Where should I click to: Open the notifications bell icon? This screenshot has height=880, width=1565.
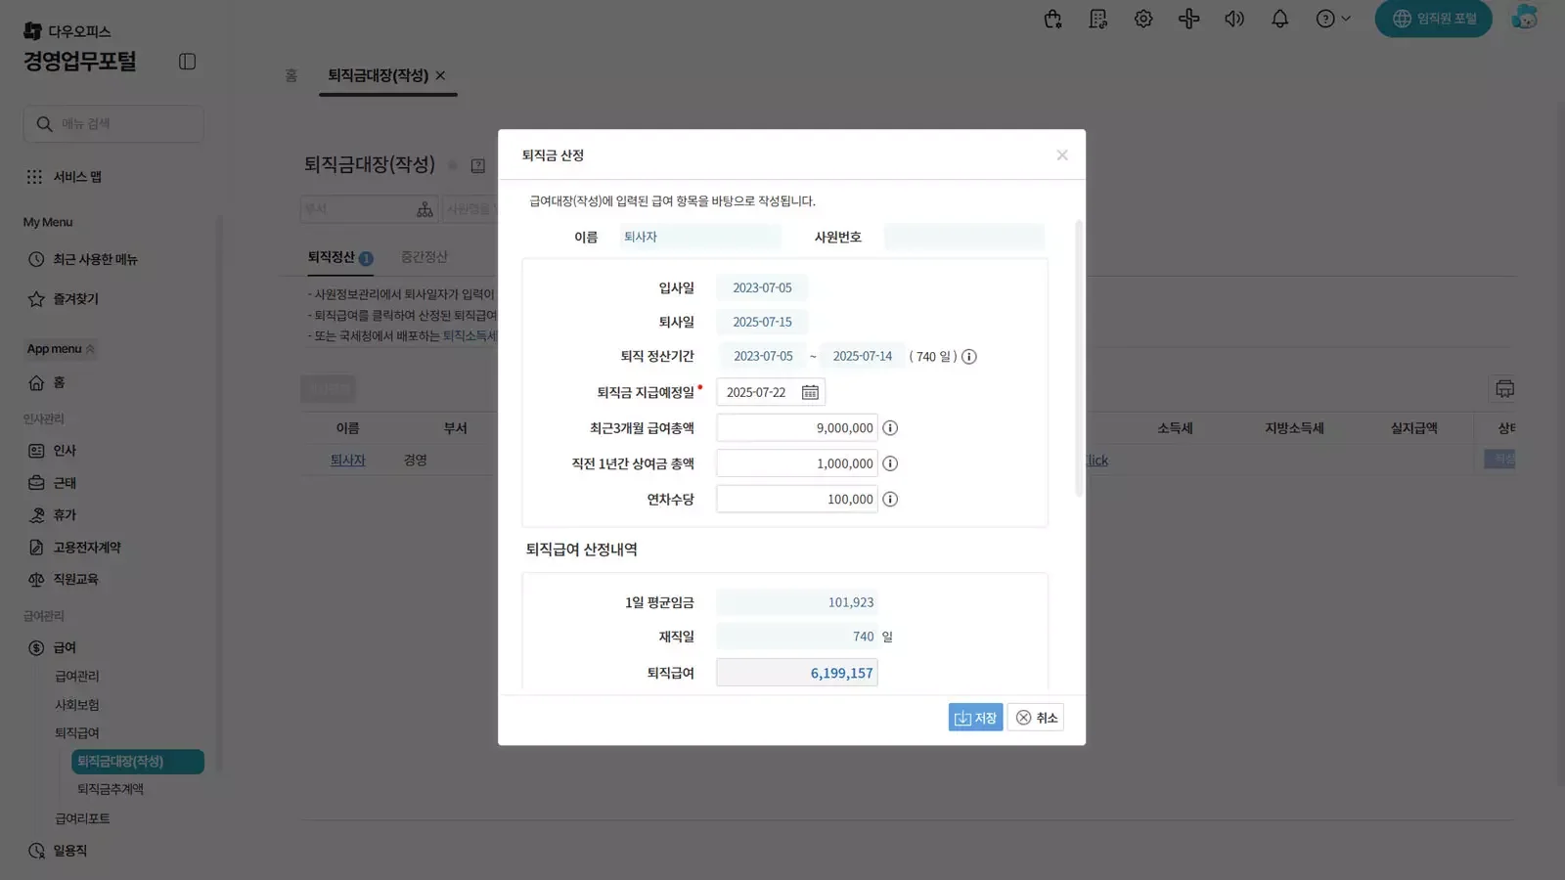coord(1280,19)
